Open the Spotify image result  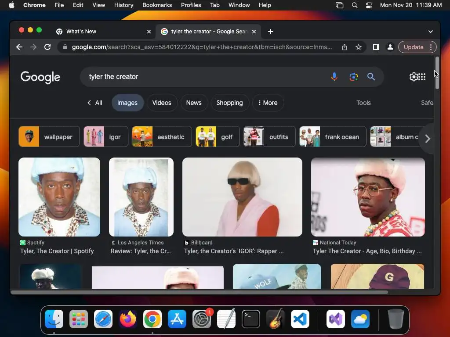click(x=59, y=197)
